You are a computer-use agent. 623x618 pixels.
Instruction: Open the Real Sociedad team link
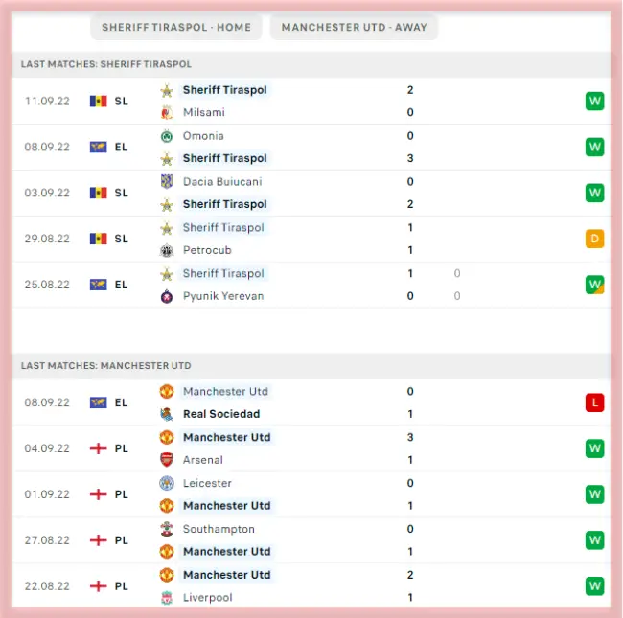pos(221,414)
